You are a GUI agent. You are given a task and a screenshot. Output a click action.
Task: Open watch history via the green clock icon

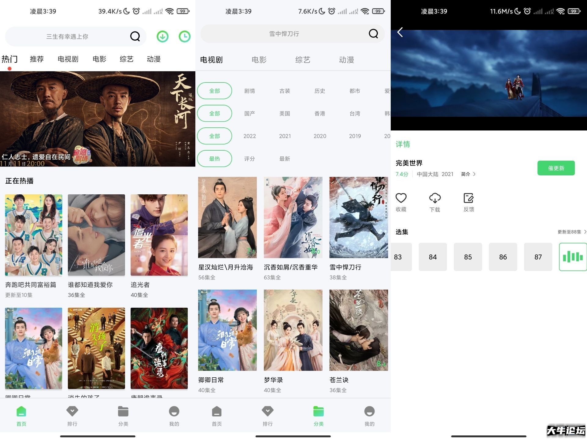pyautogui.click(x=184, y=37)
